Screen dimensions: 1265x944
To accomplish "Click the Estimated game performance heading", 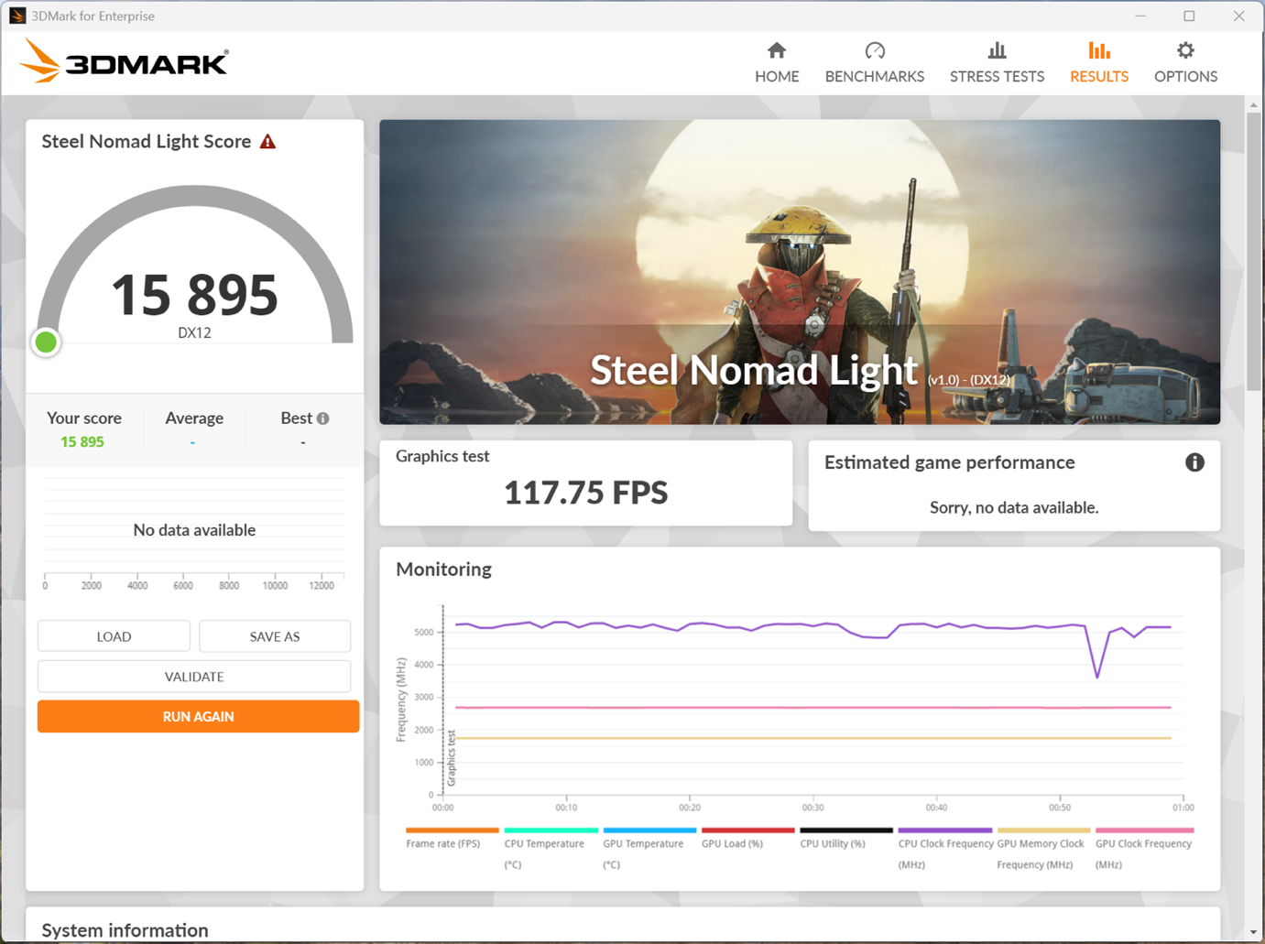I will [949, 462].
